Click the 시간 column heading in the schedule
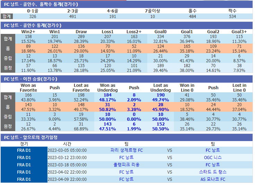The width and height of the screenshot is (255, 185). click(x=67, y=144)
